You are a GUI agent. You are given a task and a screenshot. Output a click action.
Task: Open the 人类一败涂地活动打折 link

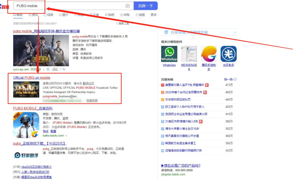pyautogui.click(x=35, y=172)
